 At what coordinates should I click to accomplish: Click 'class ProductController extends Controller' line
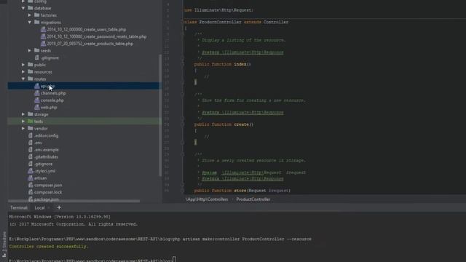coord(236,22)
